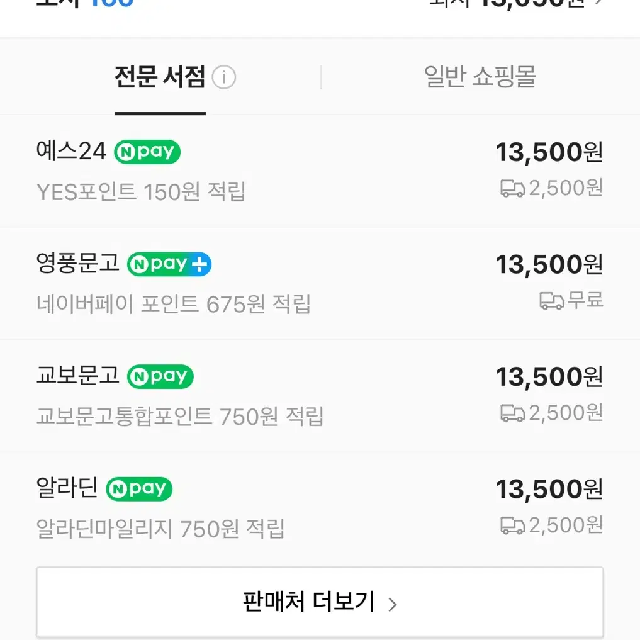
Task: Open the 영풍문고 seller listing
Action: [320, 283]
